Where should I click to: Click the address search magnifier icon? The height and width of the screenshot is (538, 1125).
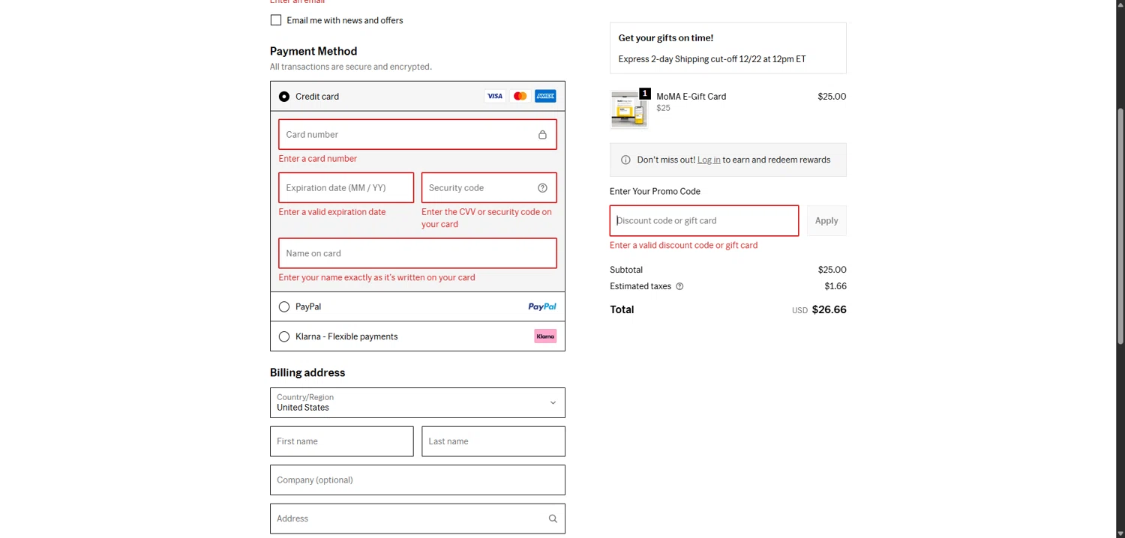pyautogui.click(x=553, y=519)
